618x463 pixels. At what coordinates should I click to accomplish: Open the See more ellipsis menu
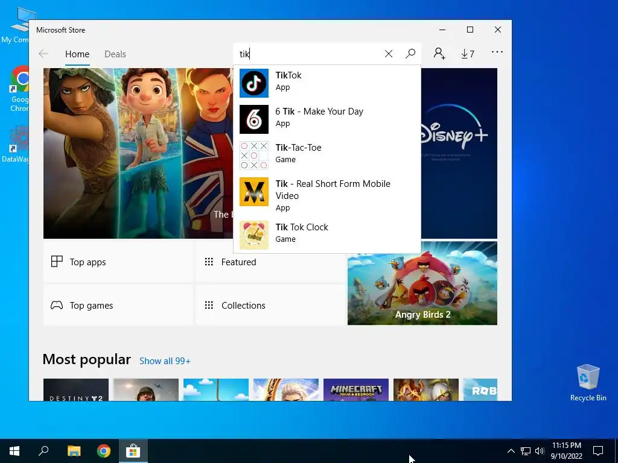click(497, 52)
